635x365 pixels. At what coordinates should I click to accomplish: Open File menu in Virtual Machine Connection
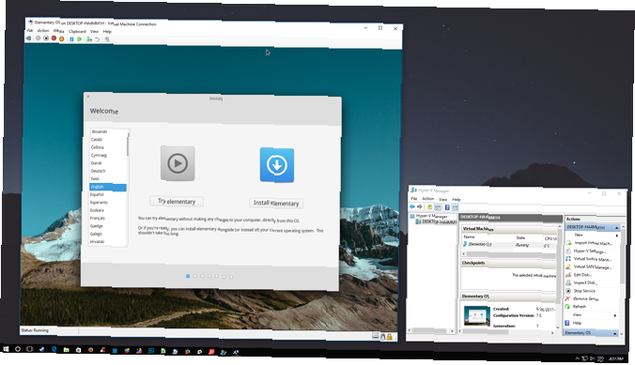(x=30, y=30)
